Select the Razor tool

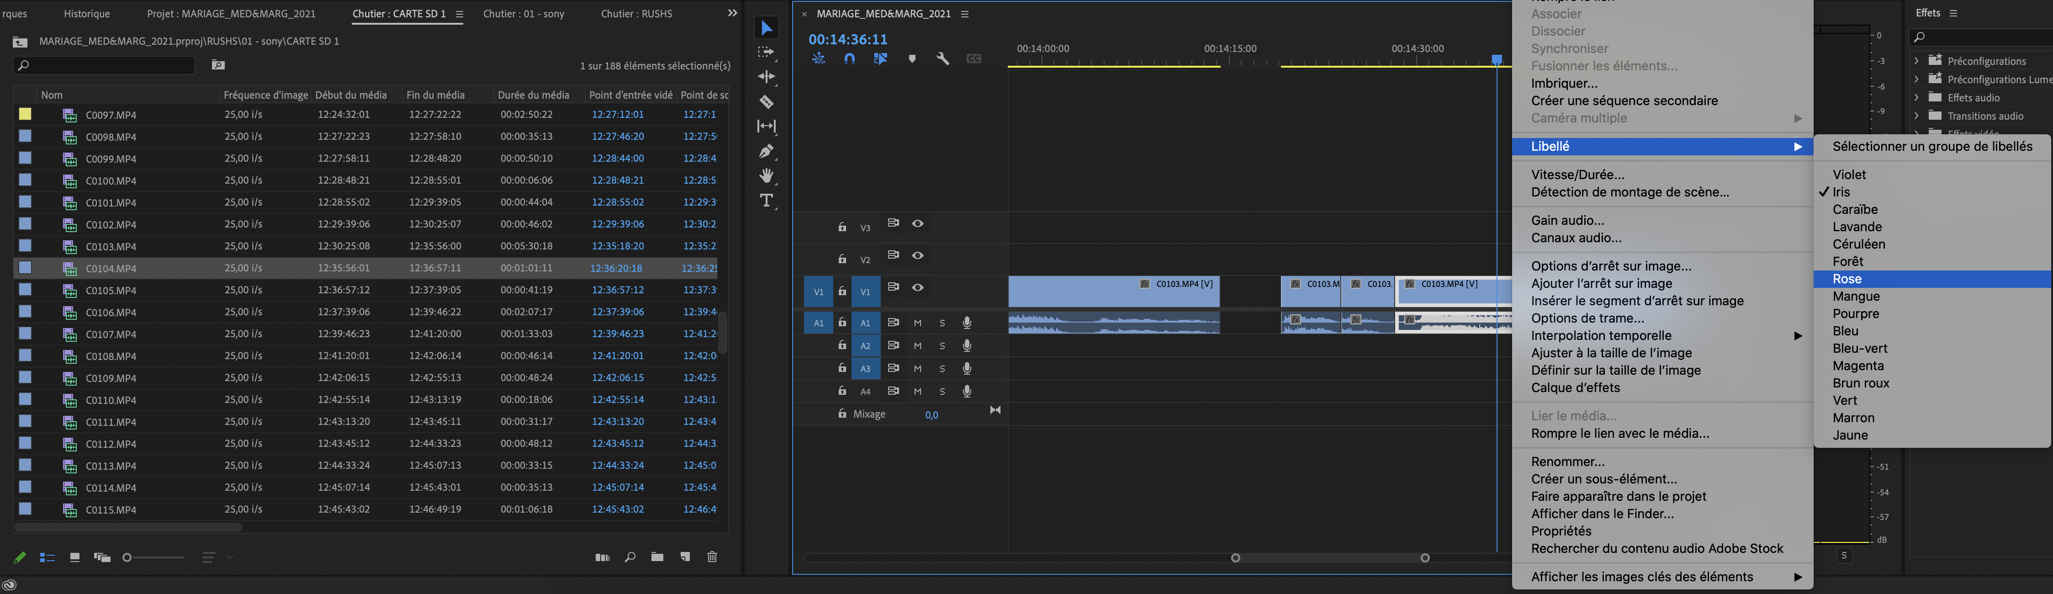coord(766,102)
